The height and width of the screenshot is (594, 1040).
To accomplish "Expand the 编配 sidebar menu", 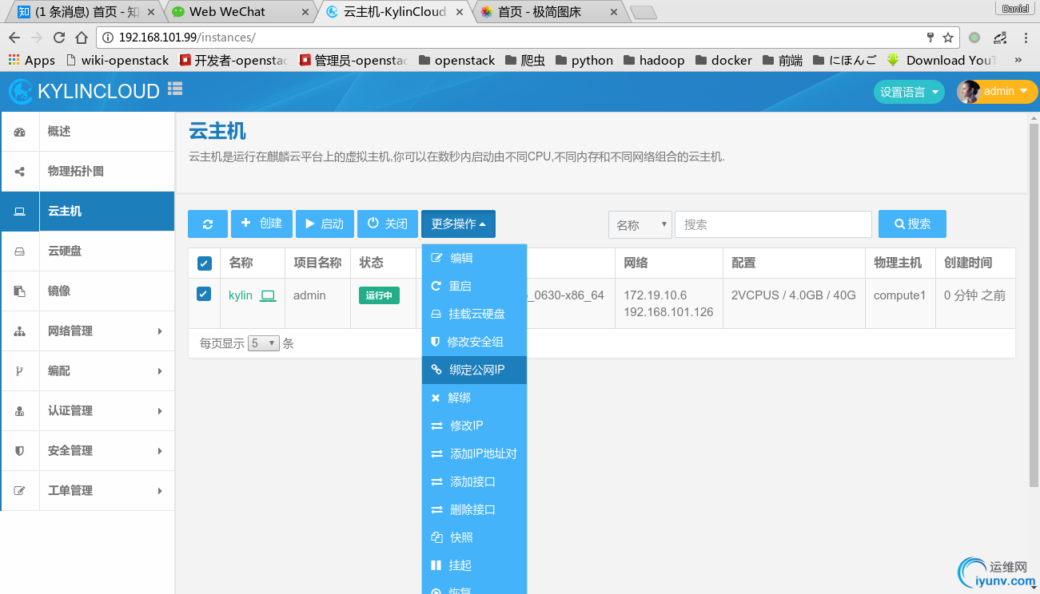I will (161, 371).
